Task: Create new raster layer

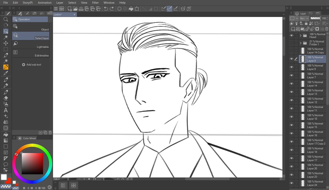Action: click(293, 29)
